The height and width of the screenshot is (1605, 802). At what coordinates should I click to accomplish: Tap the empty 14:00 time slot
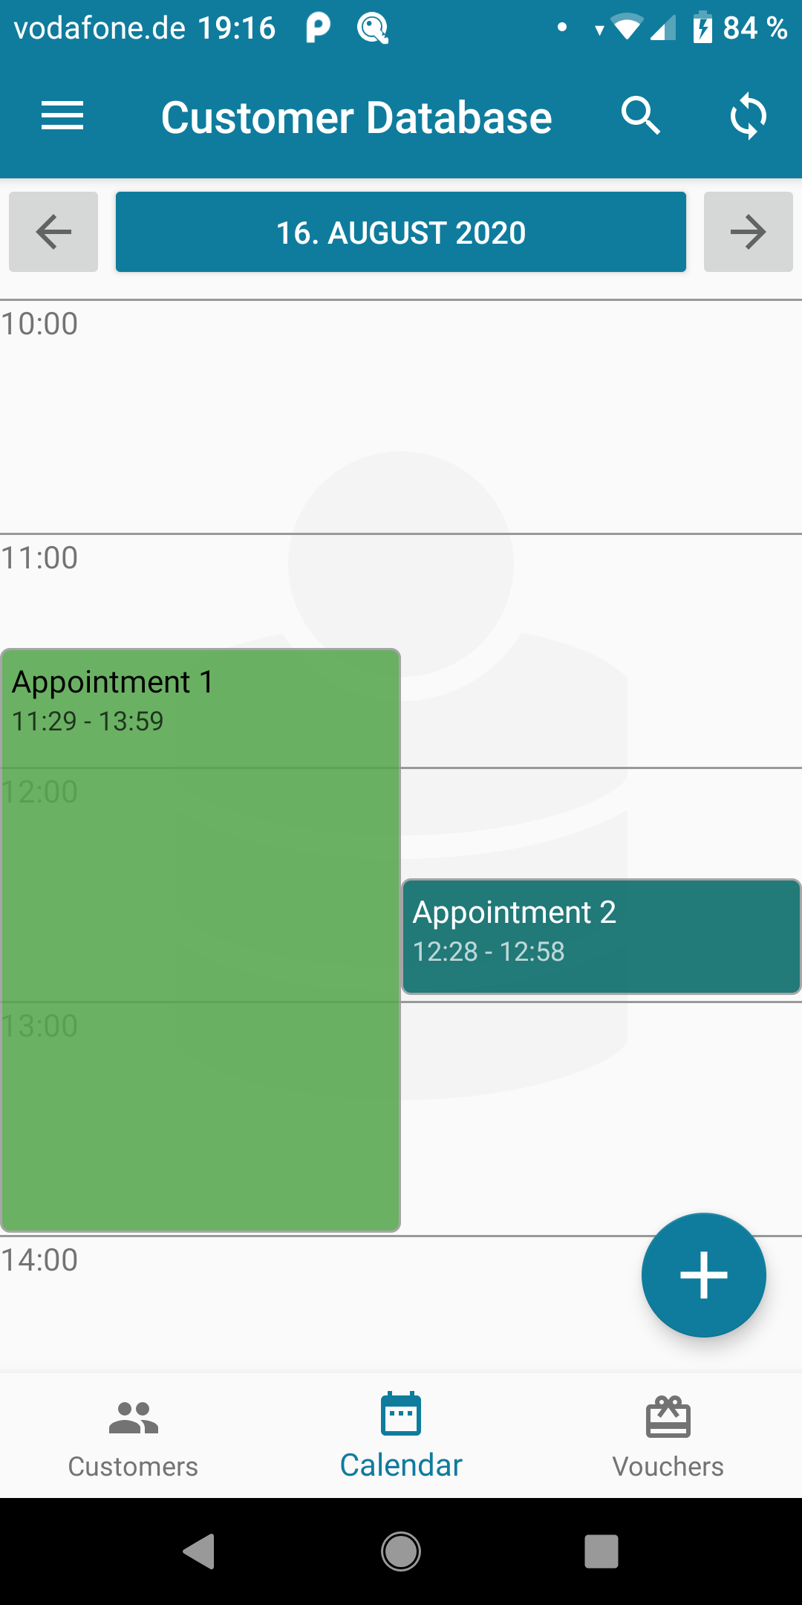tap(319, 1304)
